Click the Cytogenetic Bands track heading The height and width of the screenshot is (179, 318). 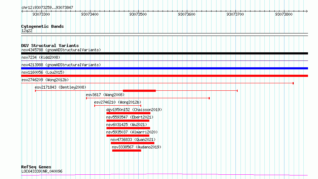43,26
